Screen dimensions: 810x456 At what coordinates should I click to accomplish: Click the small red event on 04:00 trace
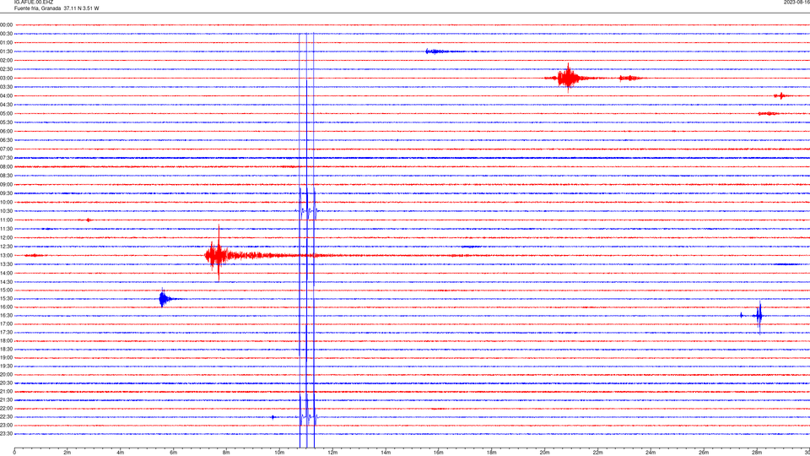tap(781, 95)
